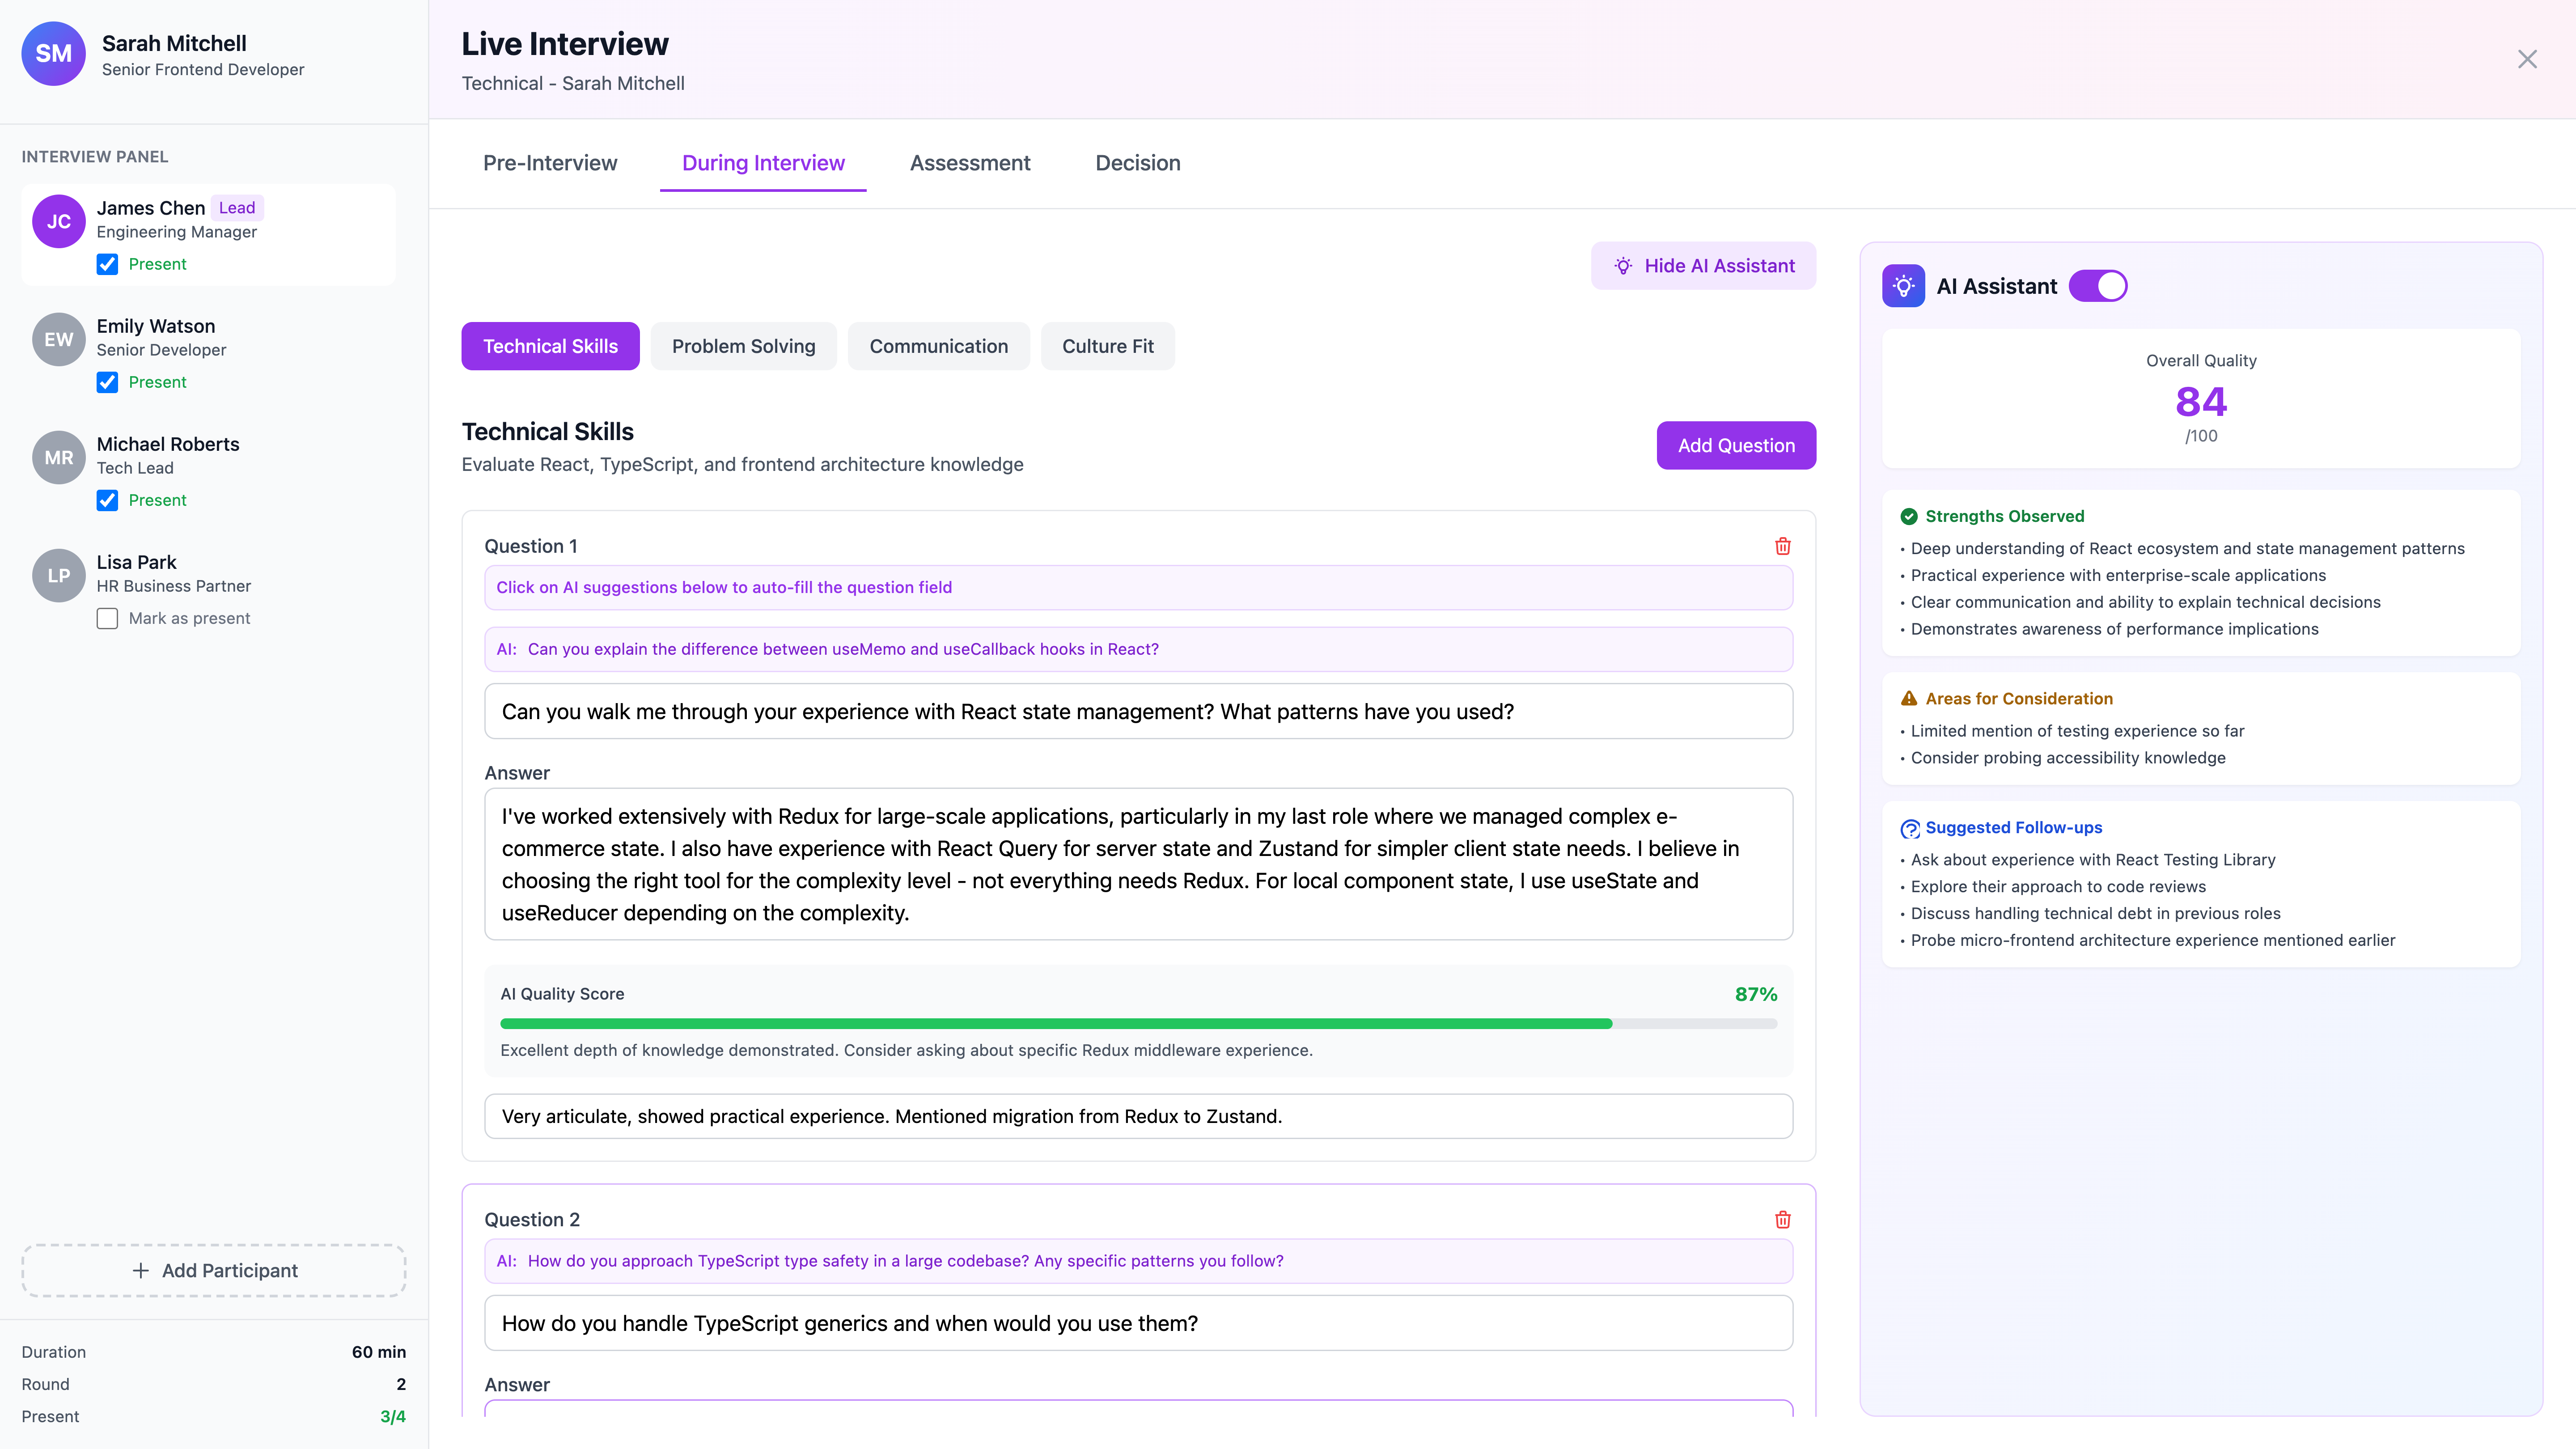Image resolution: width=2576 pixels, height=1449 pixels.
Task: Click the MR avatar of Michael Roberts
Action: [x=59, y=457]
